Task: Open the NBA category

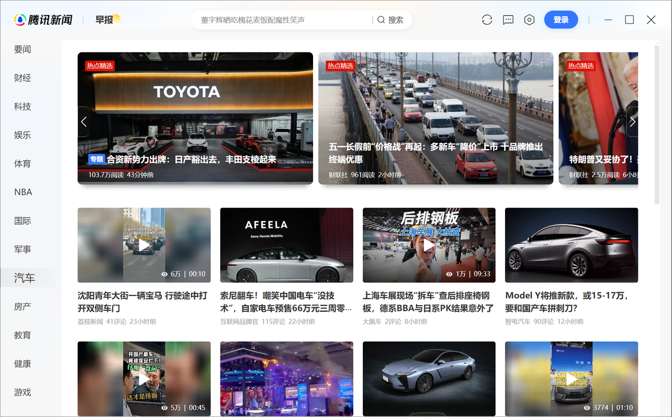Action: coord(23,192)
